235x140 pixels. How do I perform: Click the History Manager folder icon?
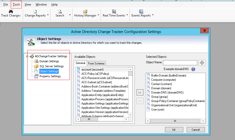click(85, 11)
